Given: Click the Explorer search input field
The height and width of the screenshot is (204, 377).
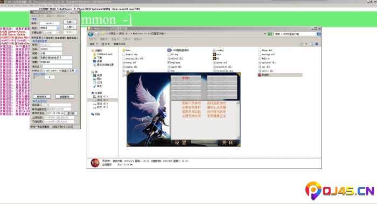Looking at the screenshot, I should pos(295,34).
